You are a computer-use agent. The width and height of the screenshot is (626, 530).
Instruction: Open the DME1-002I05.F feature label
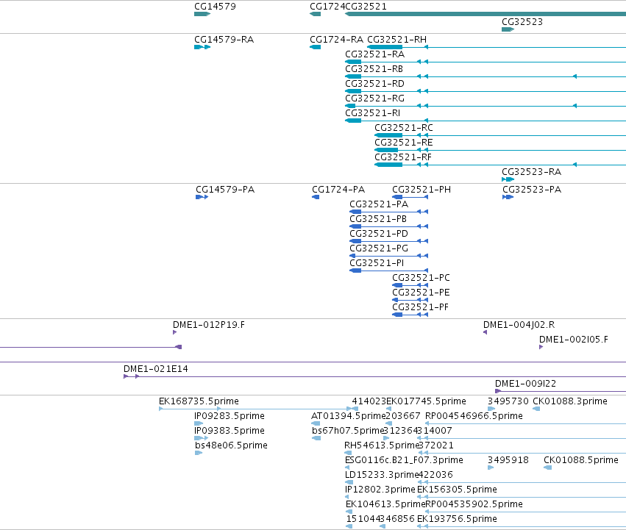pos(574,340)
